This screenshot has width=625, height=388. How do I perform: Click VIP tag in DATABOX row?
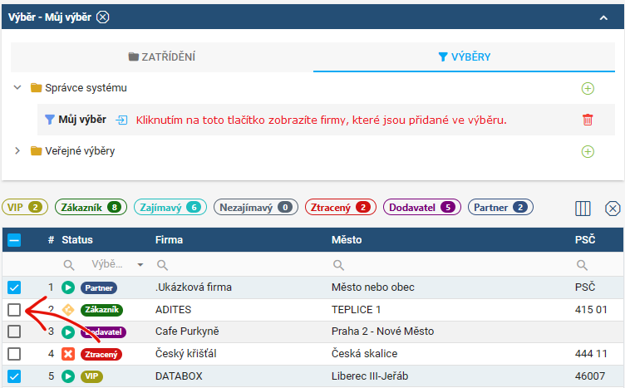tap(91, 376)
